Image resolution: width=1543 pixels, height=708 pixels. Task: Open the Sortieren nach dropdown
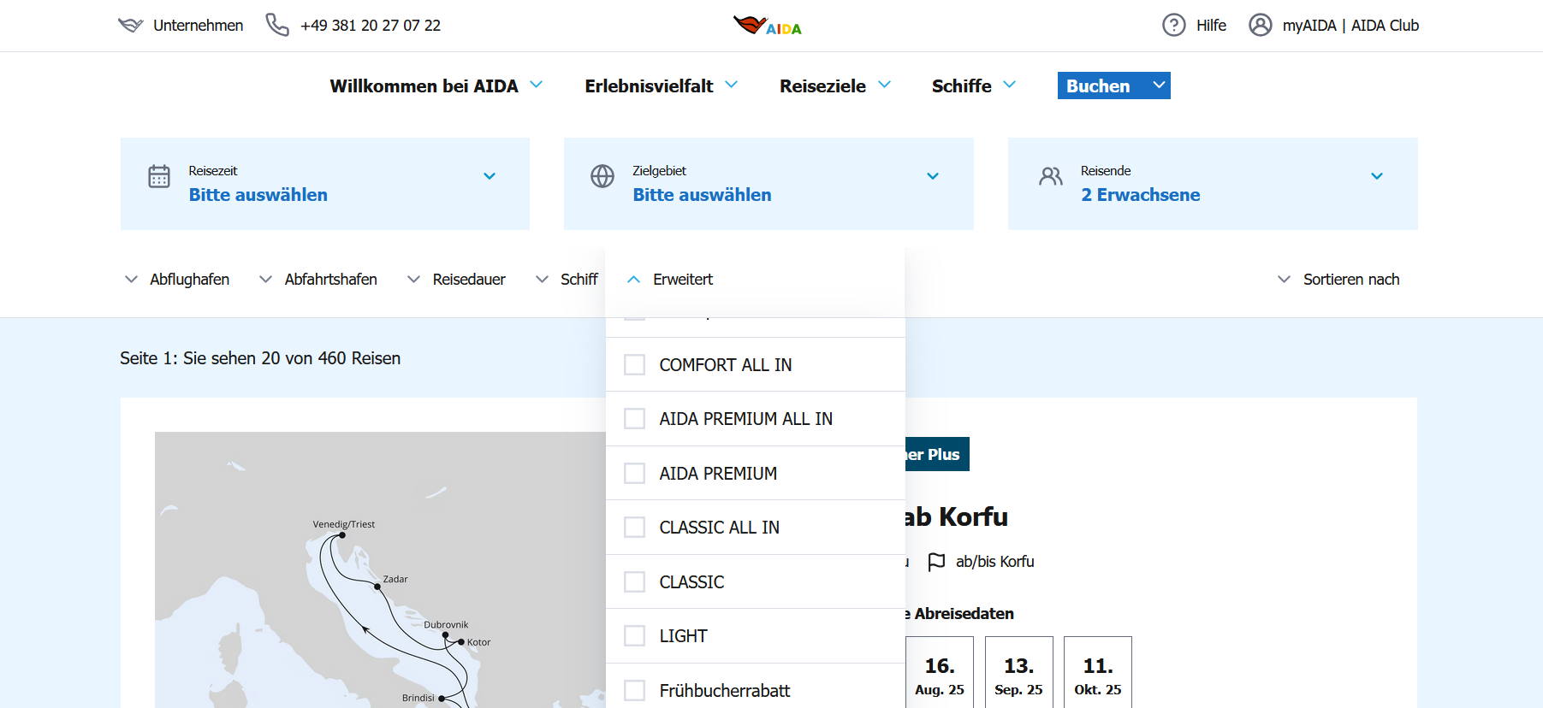tap(1338, 280)
